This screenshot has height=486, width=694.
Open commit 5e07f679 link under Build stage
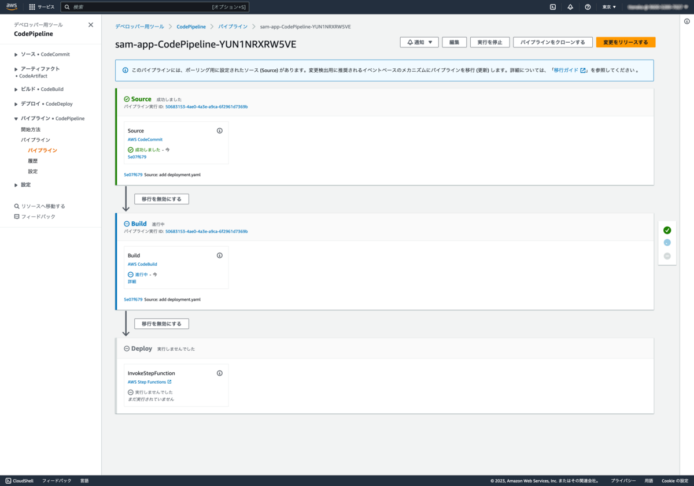pyautogui.click(x=133, y=299)
